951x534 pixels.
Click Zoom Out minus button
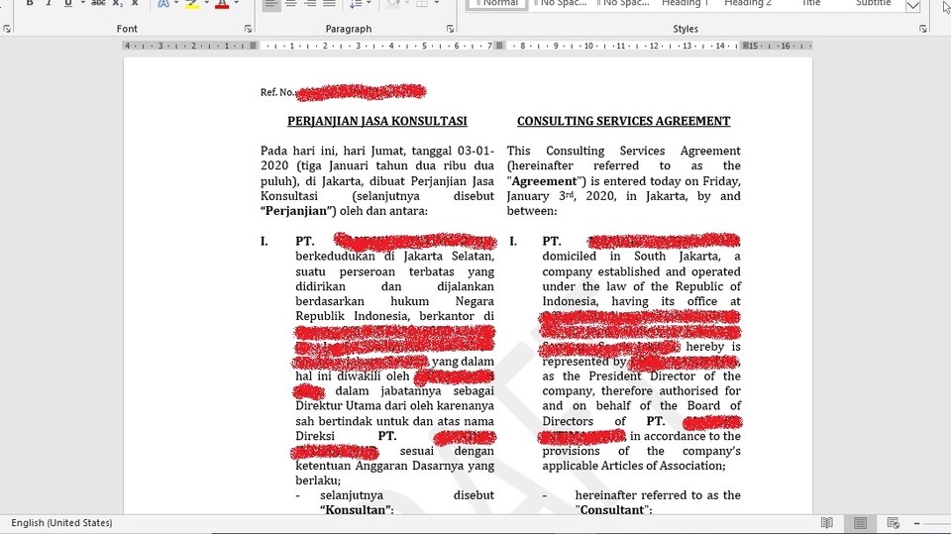point(917,523)
